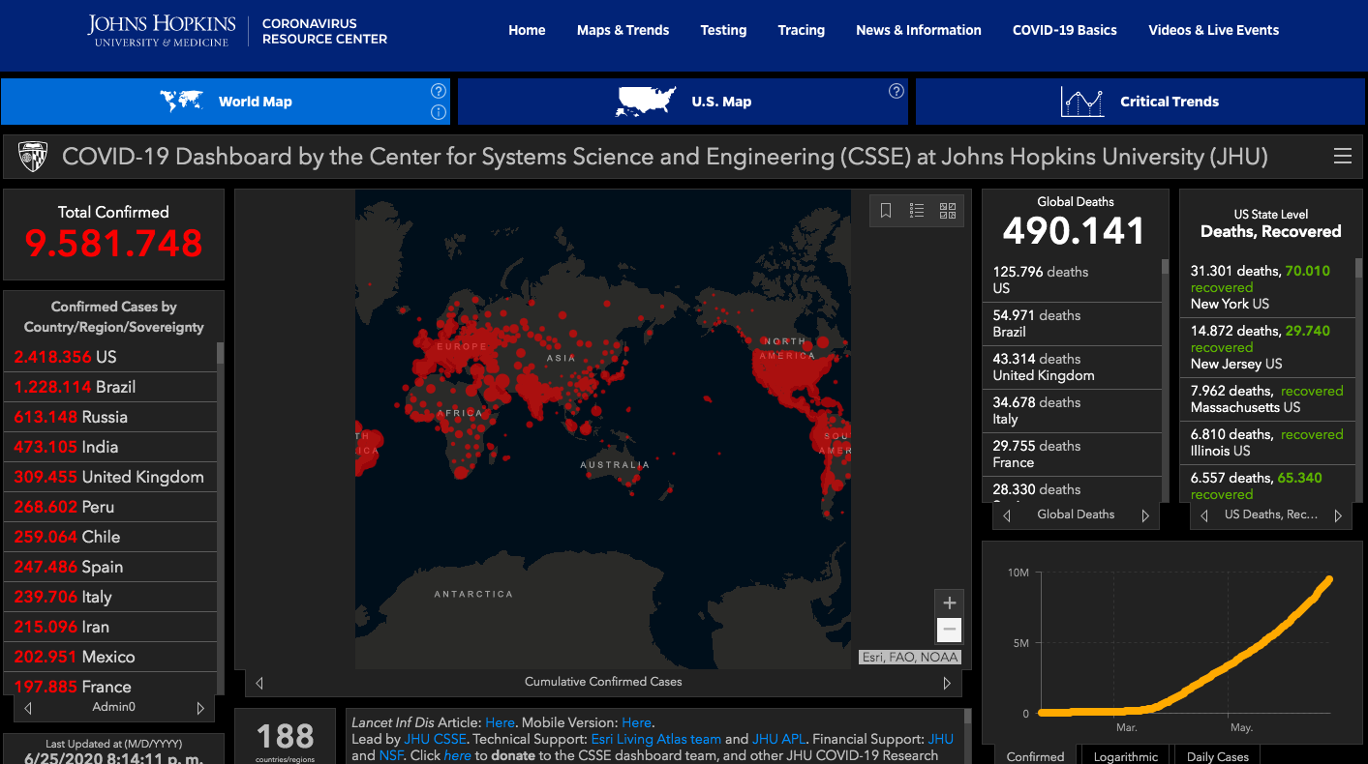Click the help icon on U.S. Map tab
This screenshot has height=764, width=1368.
click(897, 91)
